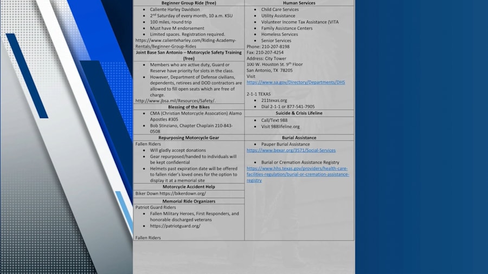488x274 pixels.
Task: Click 'Fallen Military Heroes, First Responders' bullet
Action: (195, 217)
